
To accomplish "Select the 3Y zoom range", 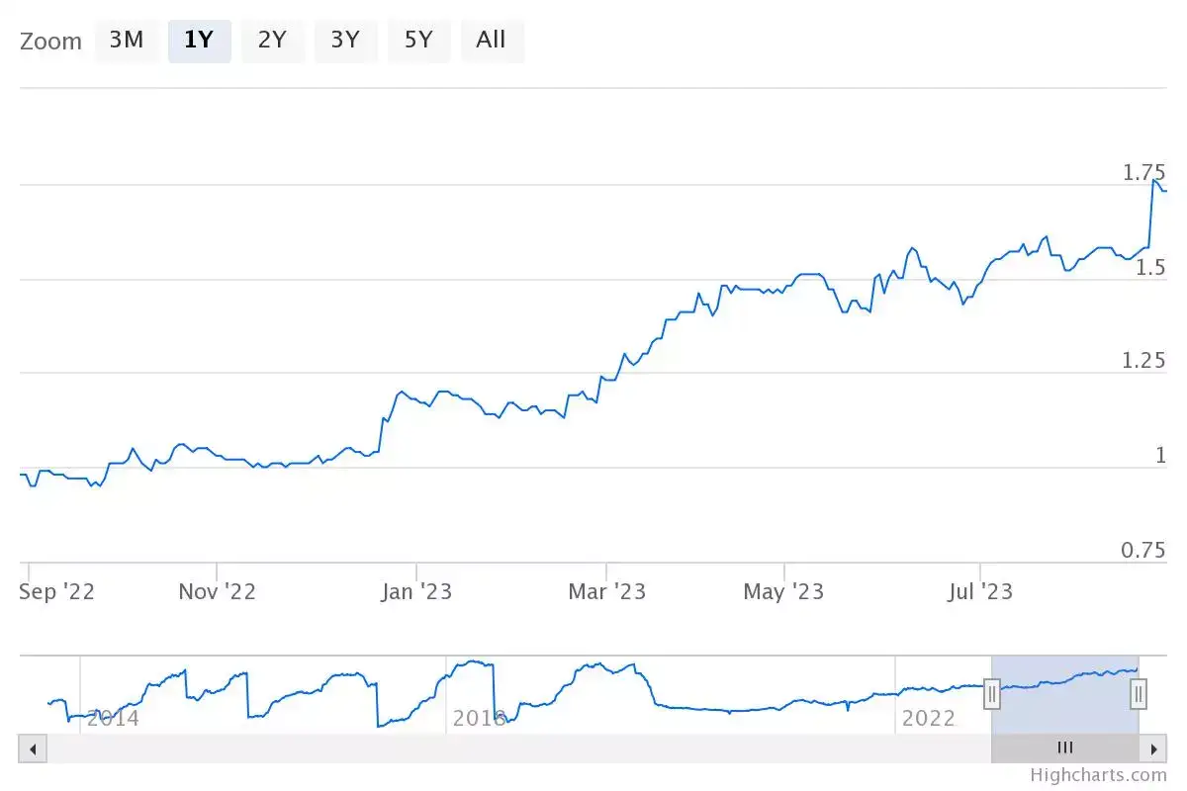I will pos(345,41).
